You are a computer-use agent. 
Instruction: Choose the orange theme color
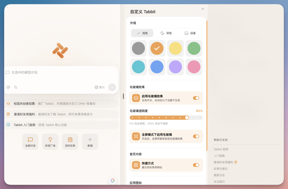tap(157, 48)
